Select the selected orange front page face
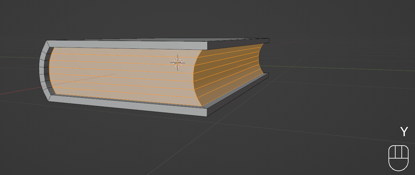The image size is (415, 175). click(123, 74)
